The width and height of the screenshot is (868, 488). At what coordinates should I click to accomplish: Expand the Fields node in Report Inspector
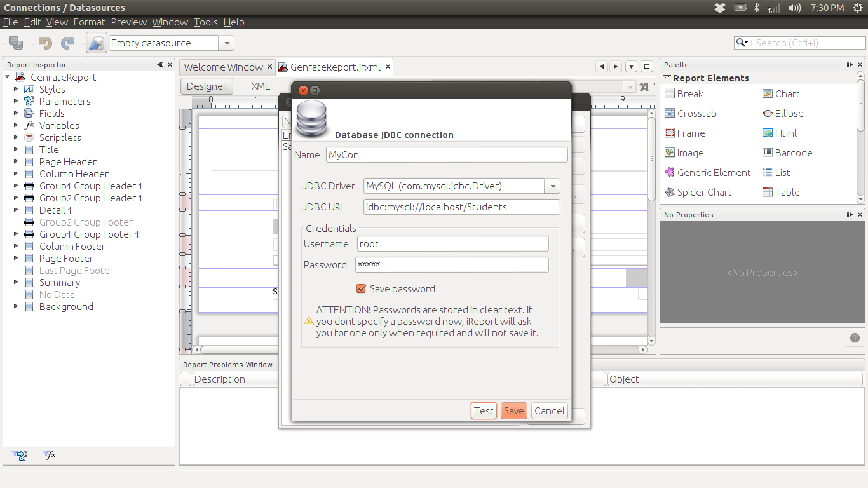[16, 113]
